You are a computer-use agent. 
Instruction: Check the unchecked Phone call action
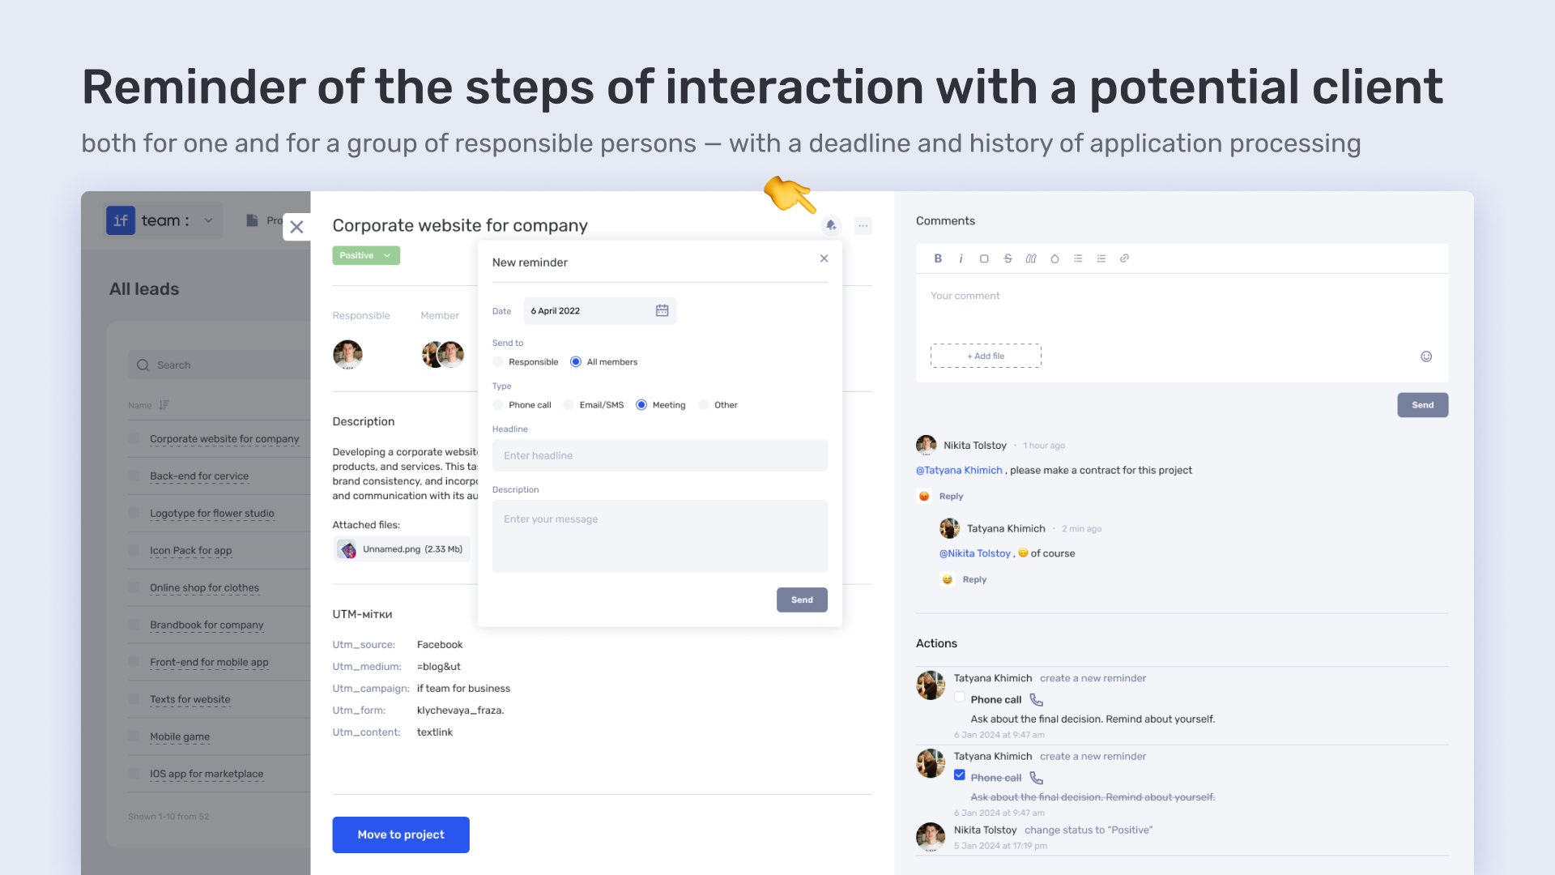coord(960,698)
